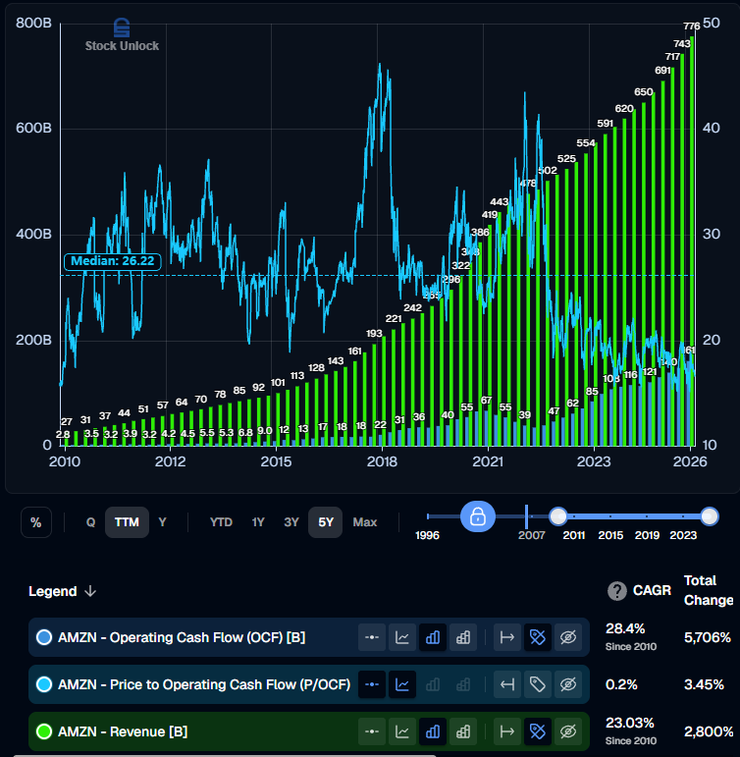The height and width of the screenshot is (757, 740).
Task: Set AMZN Revenue row to stacked bars
Action: (463, 731)
